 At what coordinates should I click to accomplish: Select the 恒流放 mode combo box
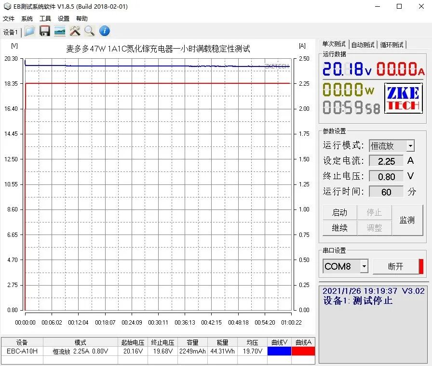pos(391,146)
